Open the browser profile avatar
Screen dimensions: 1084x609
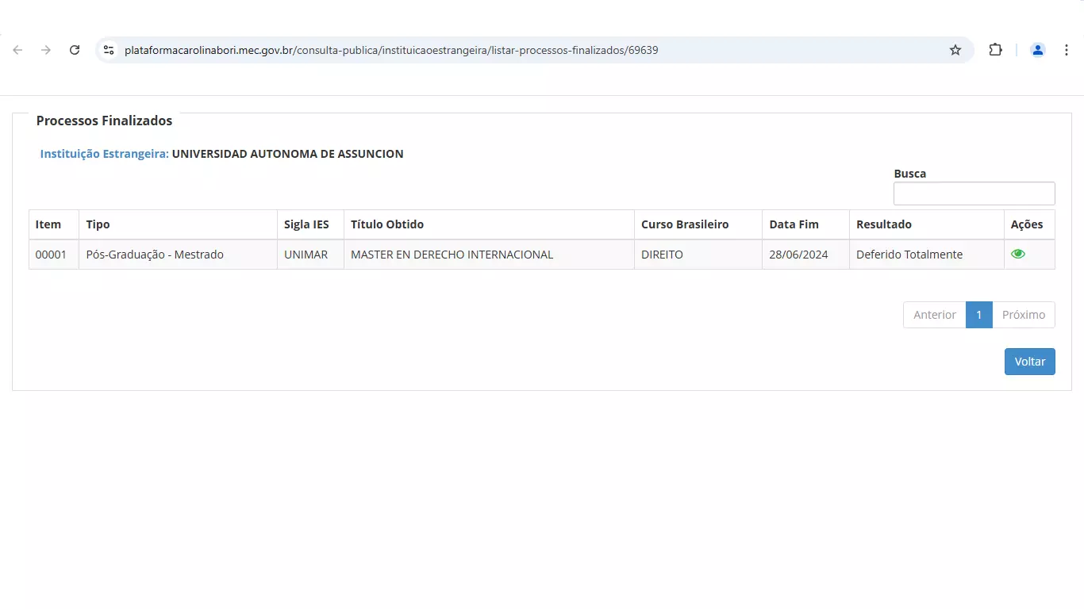click(x=1037, y=50)
